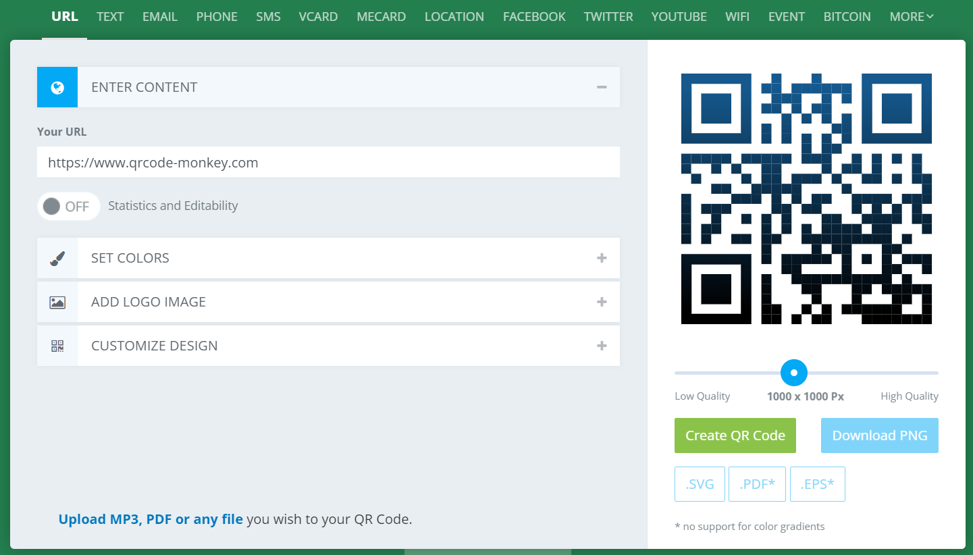Click the Upload MP3, PDF or any file link

click(151, 519)
